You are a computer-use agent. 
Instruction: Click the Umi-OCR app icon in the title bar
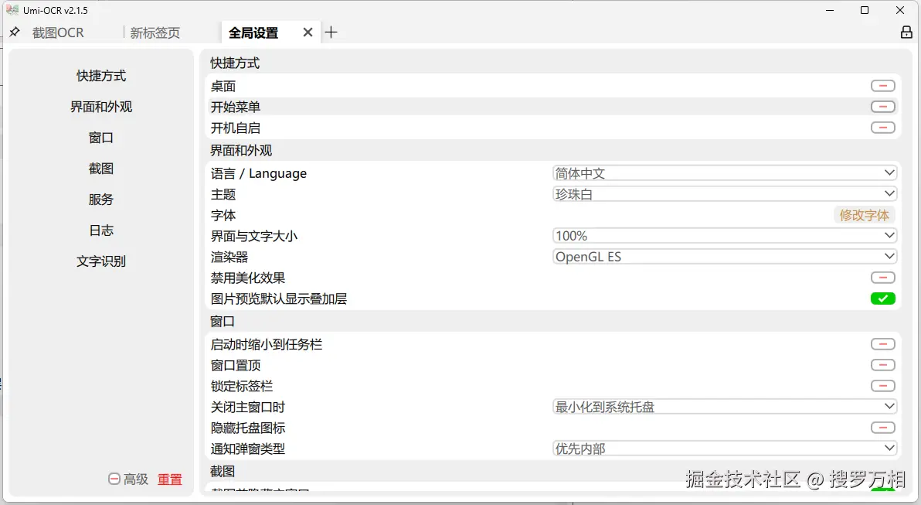(12, 10)
